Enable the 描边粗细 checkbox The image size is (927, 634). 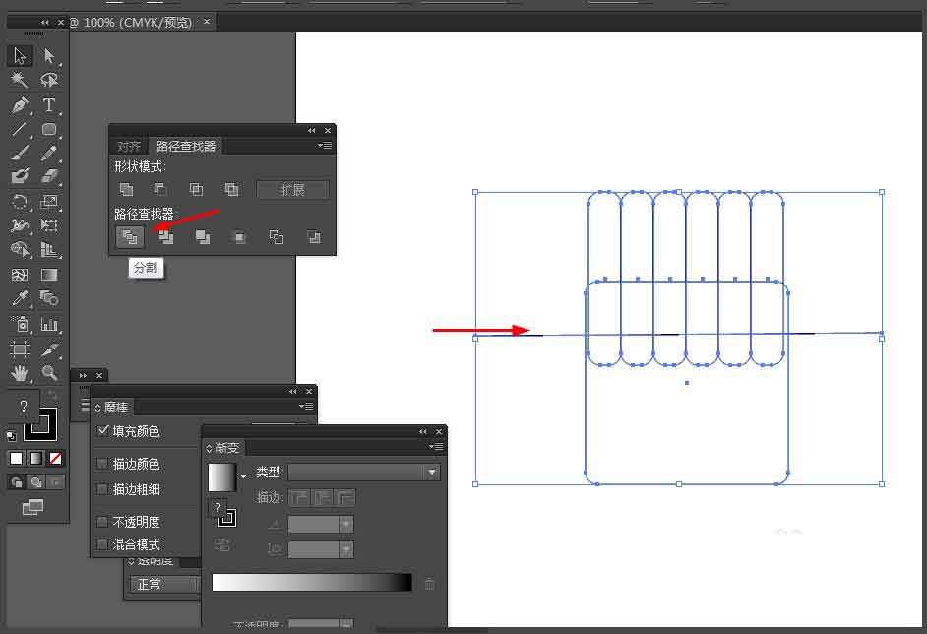pyautogui.click(x=102, y=489)
